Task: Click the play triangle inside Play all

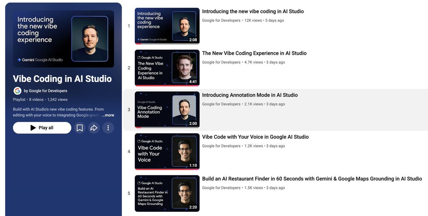Action: (32, 127)
